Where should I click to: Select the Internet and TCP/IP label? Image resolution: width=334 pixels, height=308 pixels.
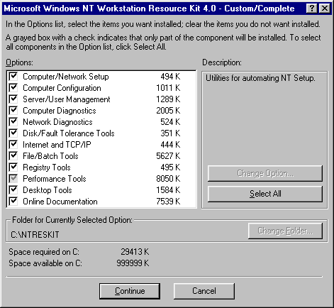tap(57, 145)
